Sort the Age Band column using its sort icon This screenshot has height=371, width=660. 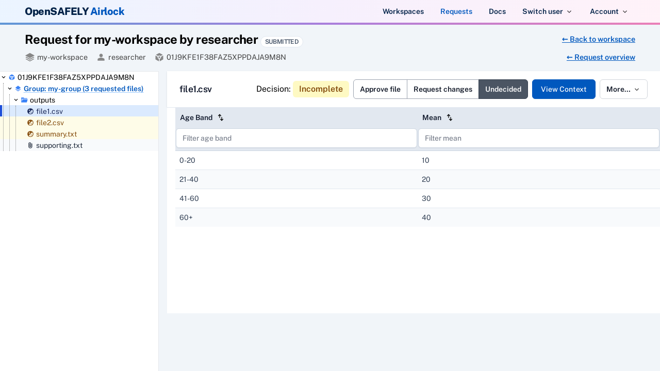[x=221, y=117]
